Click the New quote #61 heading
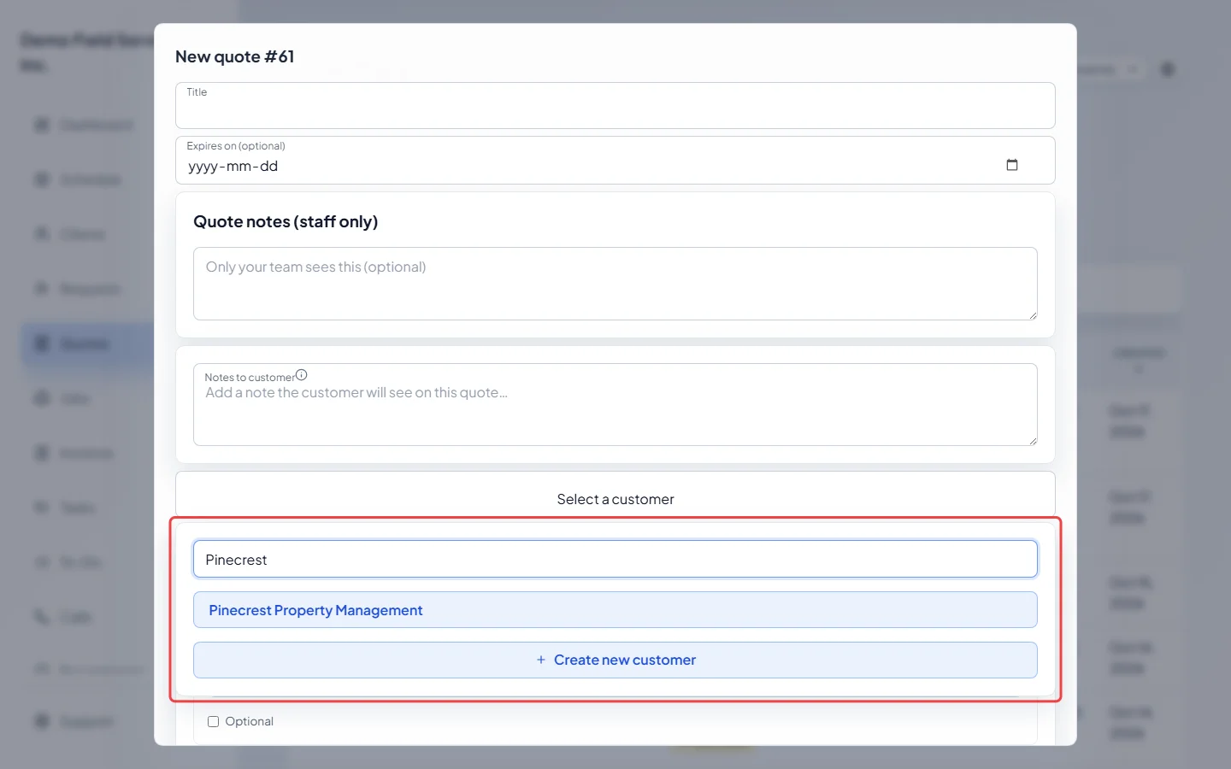 tap(235, 57)
